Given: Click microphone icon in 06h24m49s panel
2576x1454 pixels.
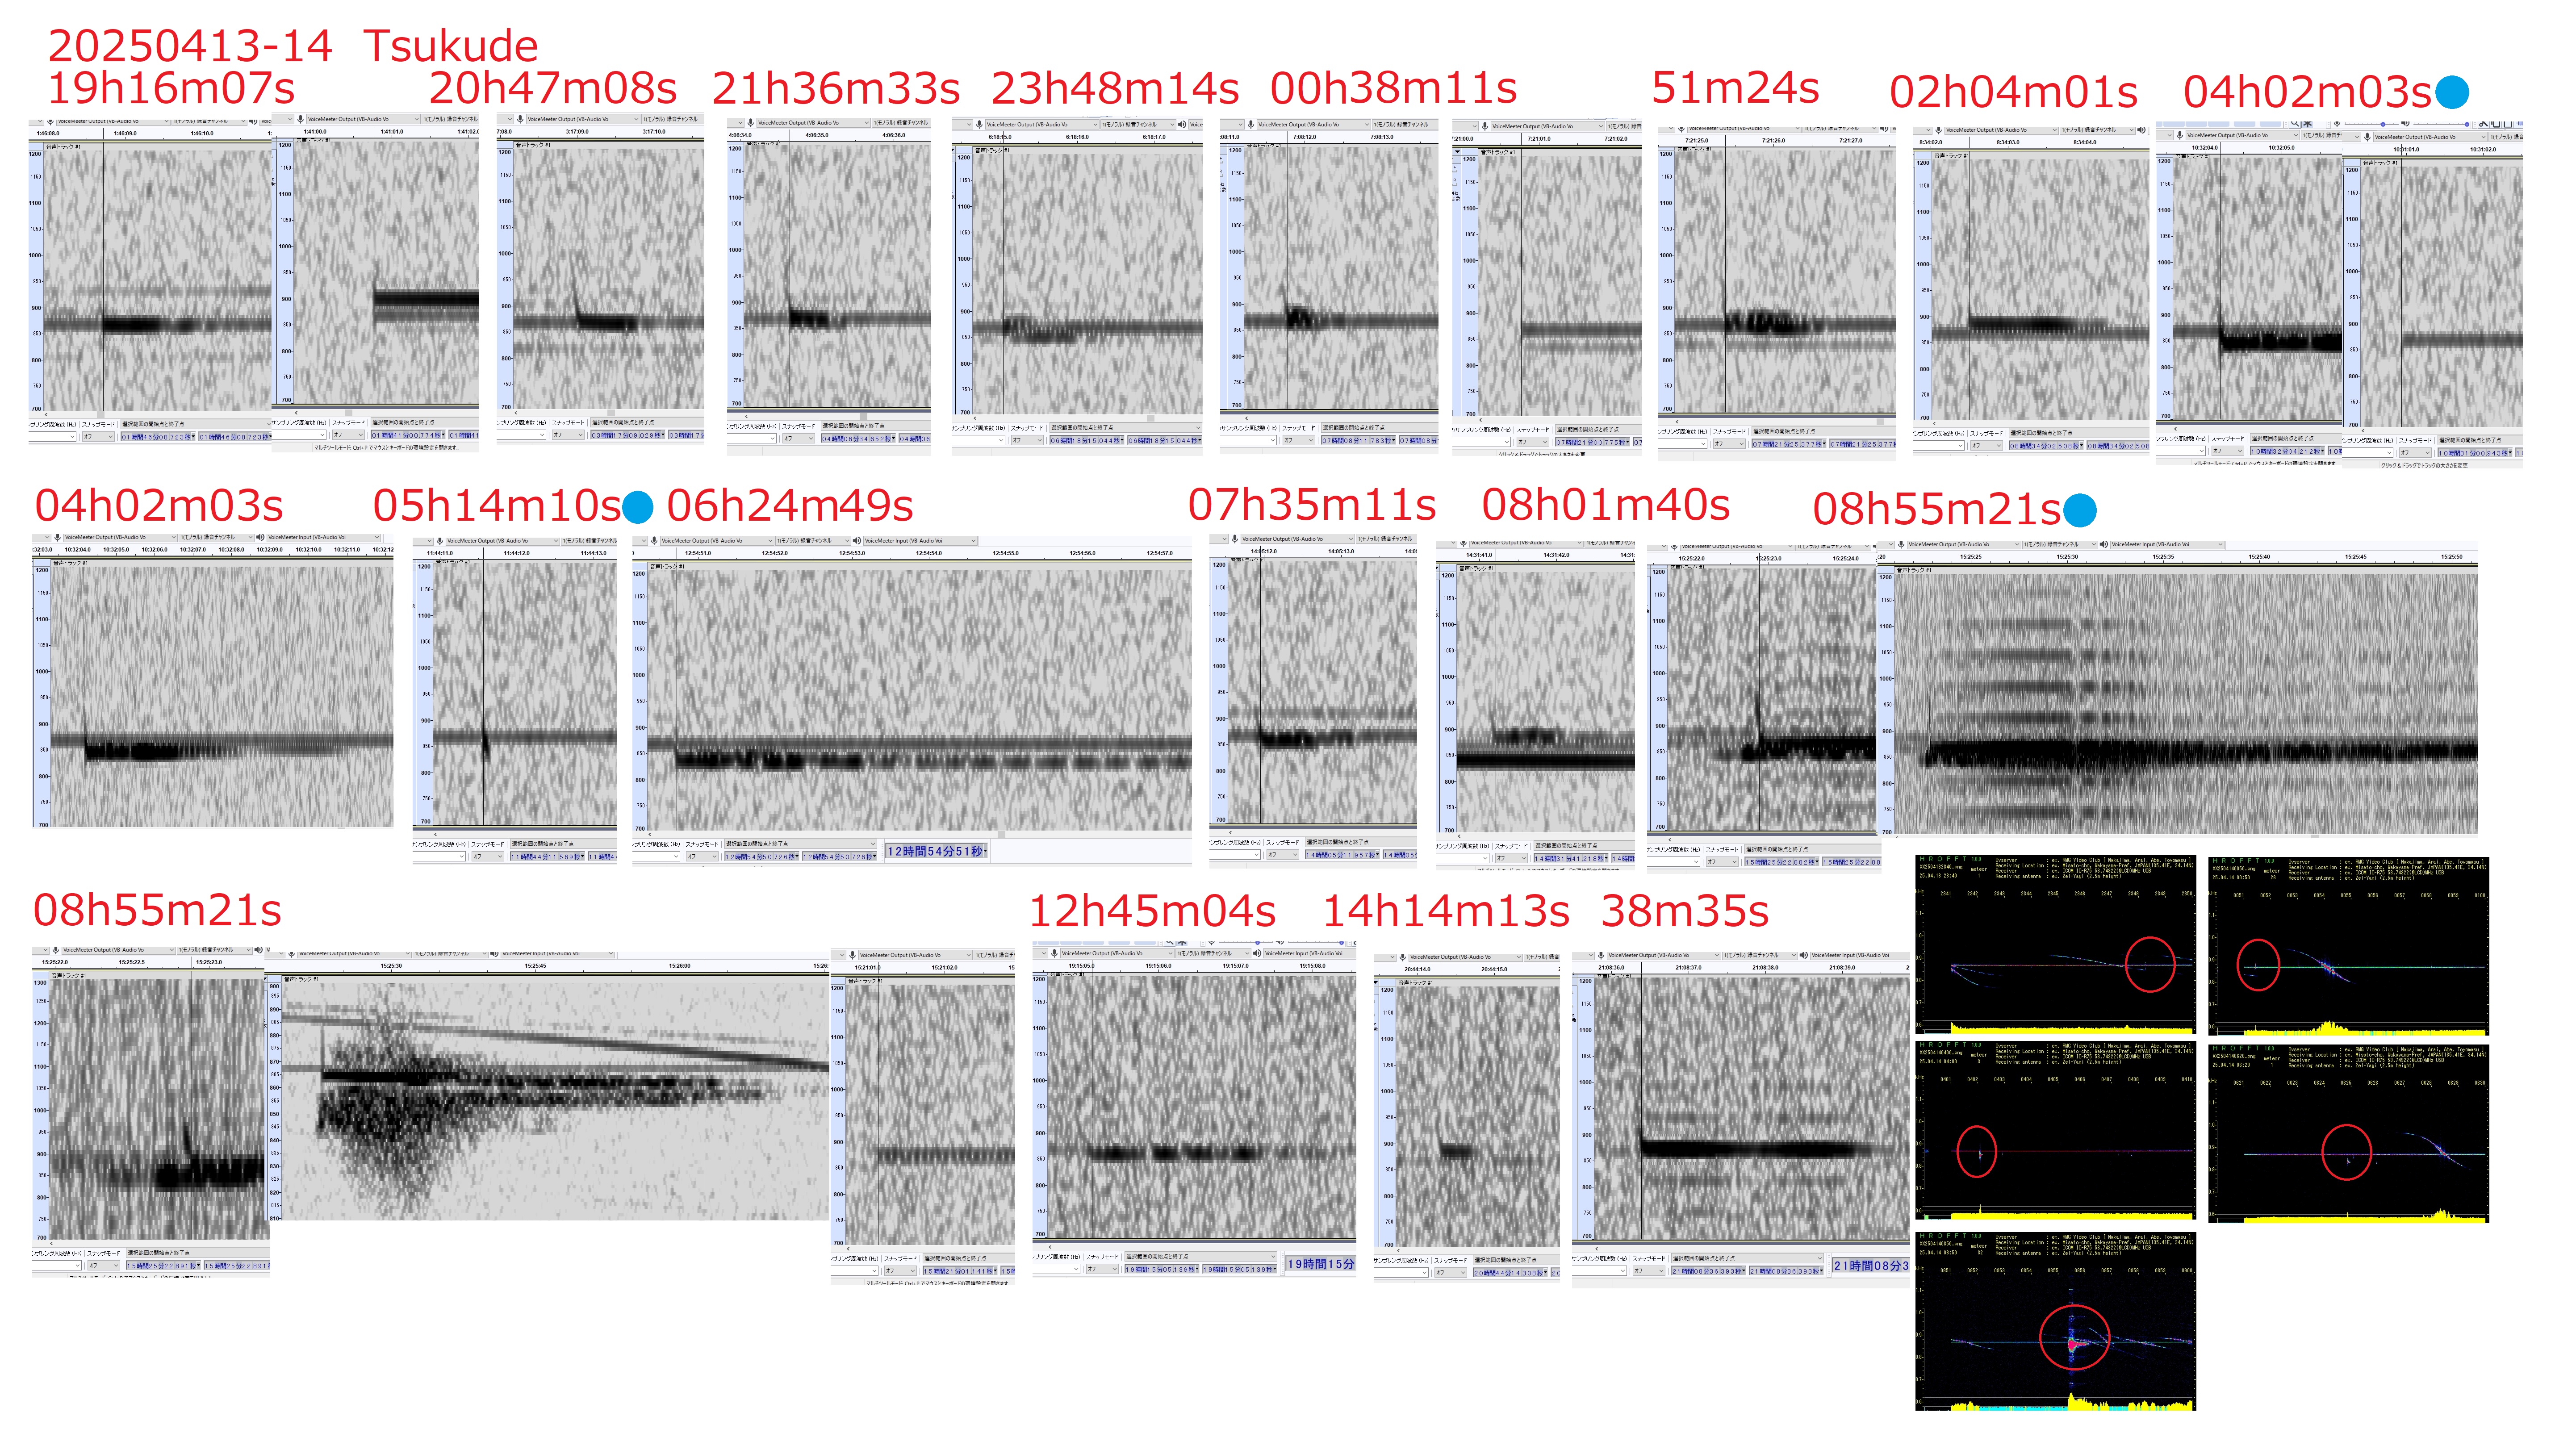Looking at the screenshot, I should point(654,541).
